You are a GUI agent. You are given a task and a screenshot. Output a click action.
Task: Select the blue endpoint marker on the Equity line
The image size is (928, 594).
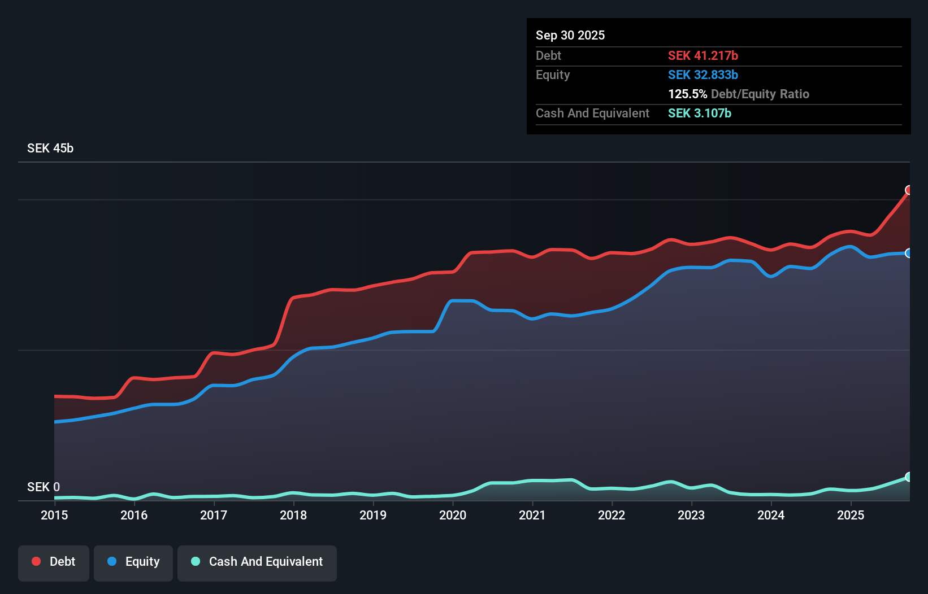pyautogui.click(x=909, y=254)
